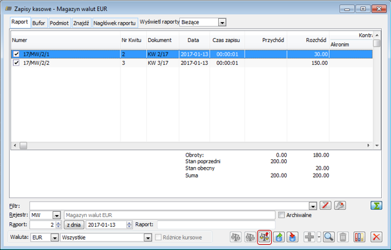Open the Waluta EUR dropdown

coord(54,238)
